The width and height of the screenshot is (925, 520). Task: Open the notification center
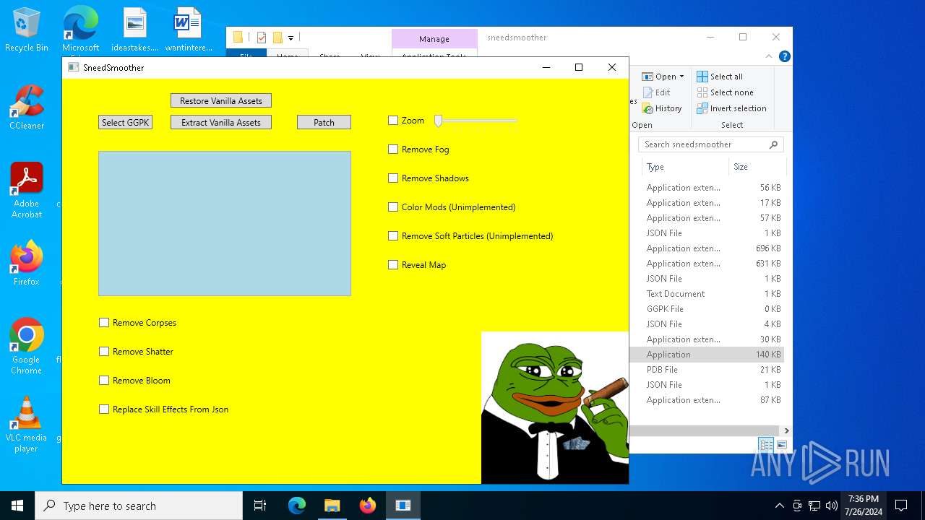pyautogui.click(x=901, y=506)
